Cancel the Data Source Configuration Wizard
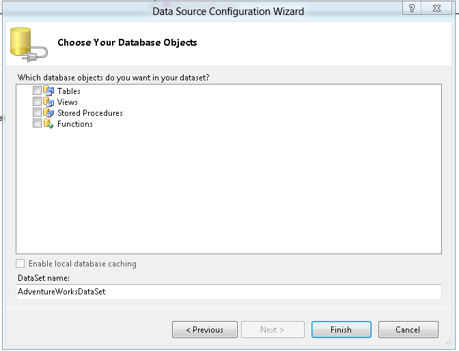 [x=408, y=330]
